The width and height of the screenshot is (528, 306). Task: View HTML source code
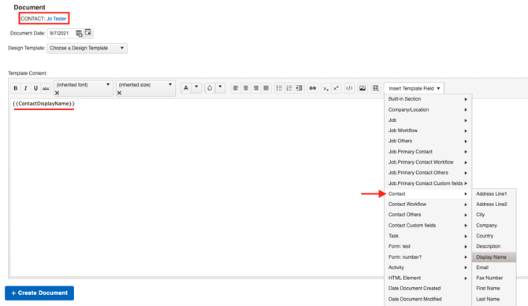point(349,88)
